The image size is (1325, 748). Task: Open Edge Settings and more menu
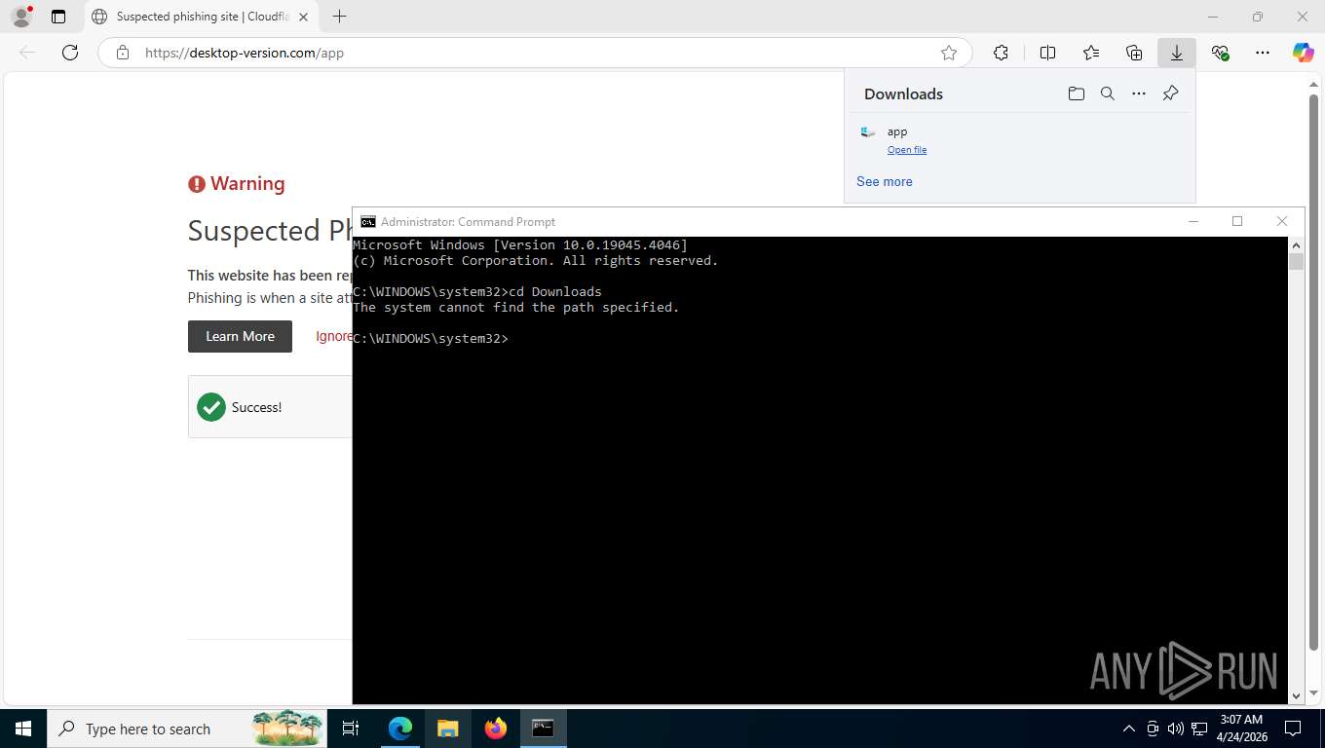click(1263, 53)
